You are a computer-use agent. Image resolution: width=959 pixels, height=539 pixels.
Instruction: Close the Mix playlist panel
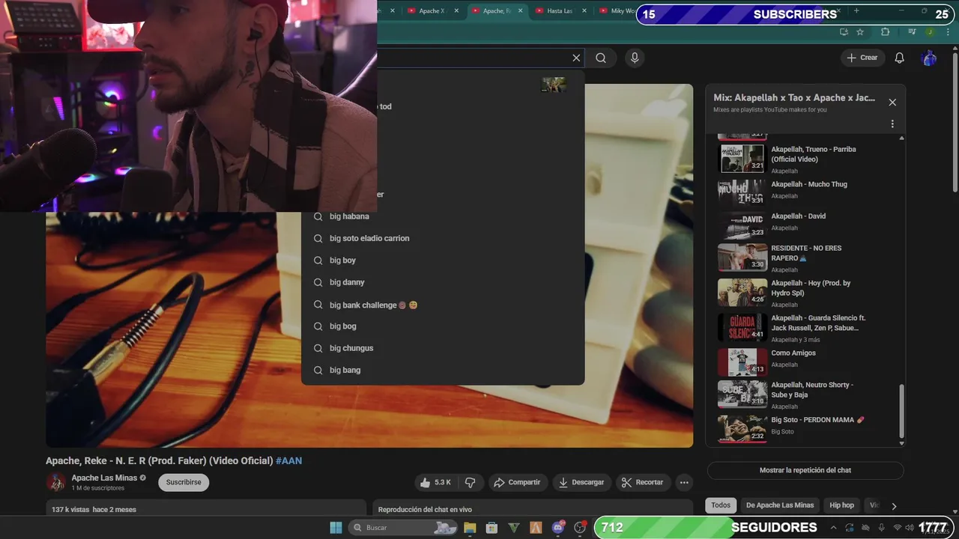[x=892, y=103]
